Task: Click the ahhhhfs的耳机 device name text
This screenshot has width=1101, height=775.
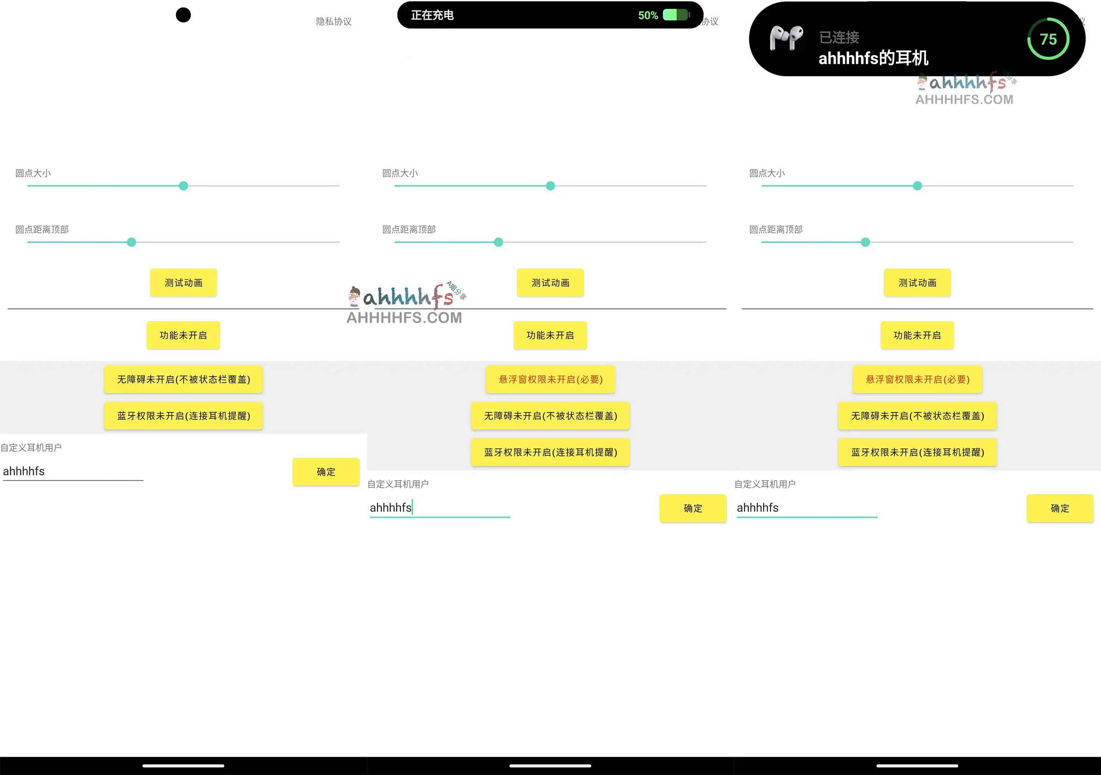Action: [x=873, y=58]
